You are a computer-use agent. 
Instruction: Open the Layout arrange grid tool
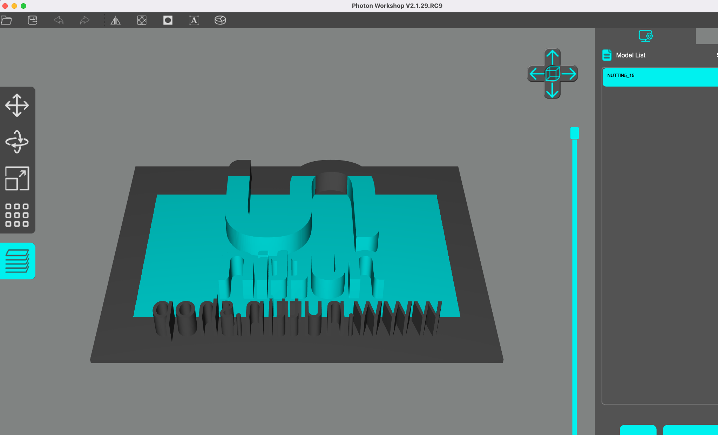(x=17, y=215)
